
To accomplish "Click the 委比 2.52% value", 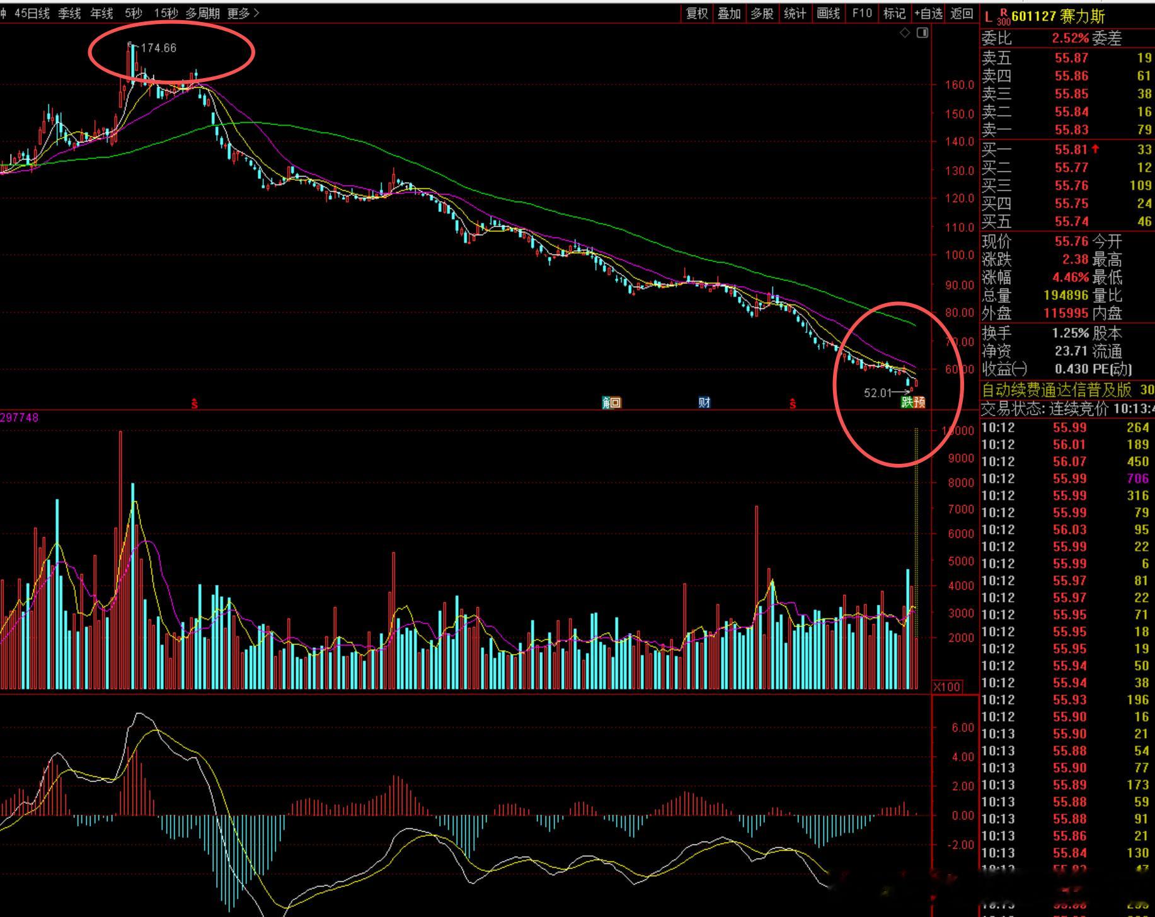I will point(1070,38).
